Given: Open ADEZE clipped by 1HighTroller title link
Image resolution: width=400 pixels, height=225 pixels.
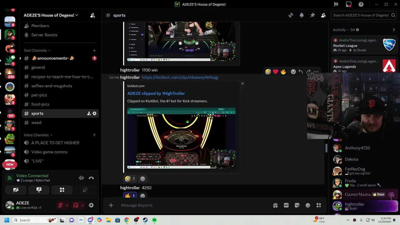Looking at the screenshot, I should (156, 93).
